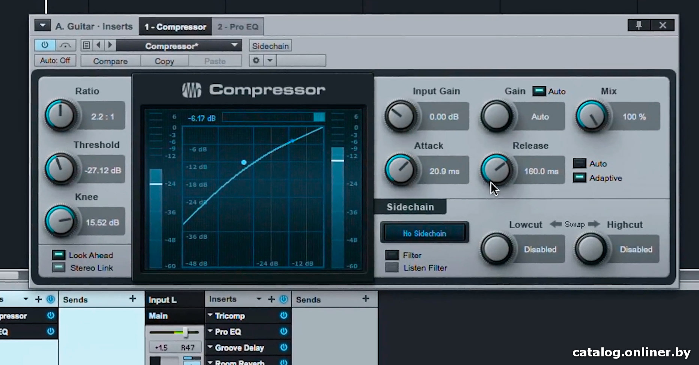
Task: Add insert with plus on left channel
Action: point(38,299)
